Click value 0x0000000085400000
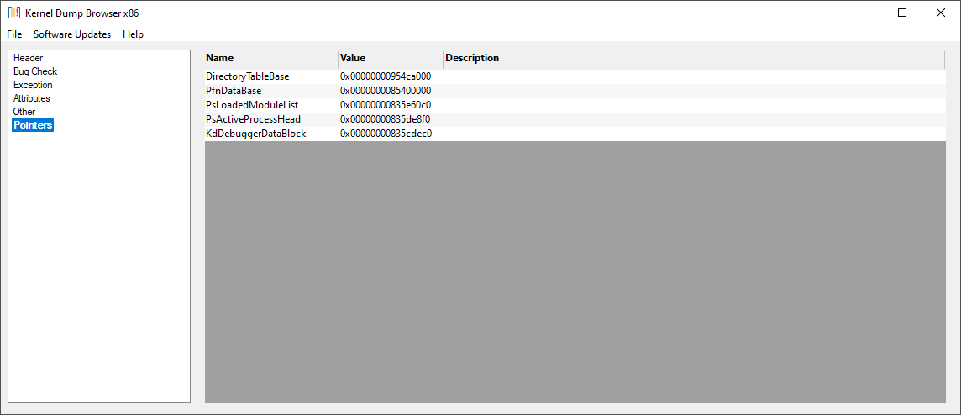This screenshot has width=961, height=415. click(x=386, y=91)
